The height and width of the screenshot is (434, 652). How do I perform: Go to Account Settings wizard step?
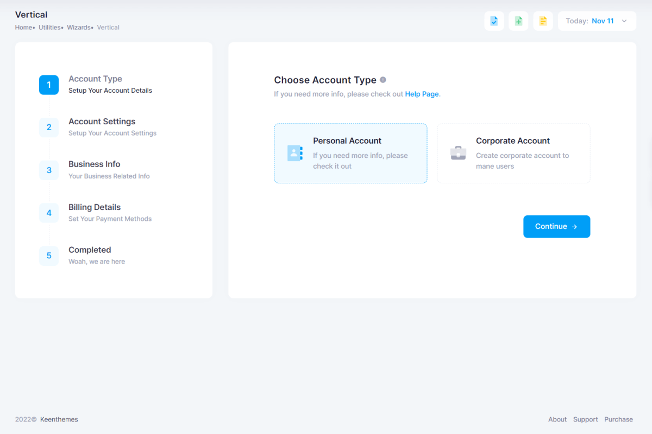click(102, 122)
